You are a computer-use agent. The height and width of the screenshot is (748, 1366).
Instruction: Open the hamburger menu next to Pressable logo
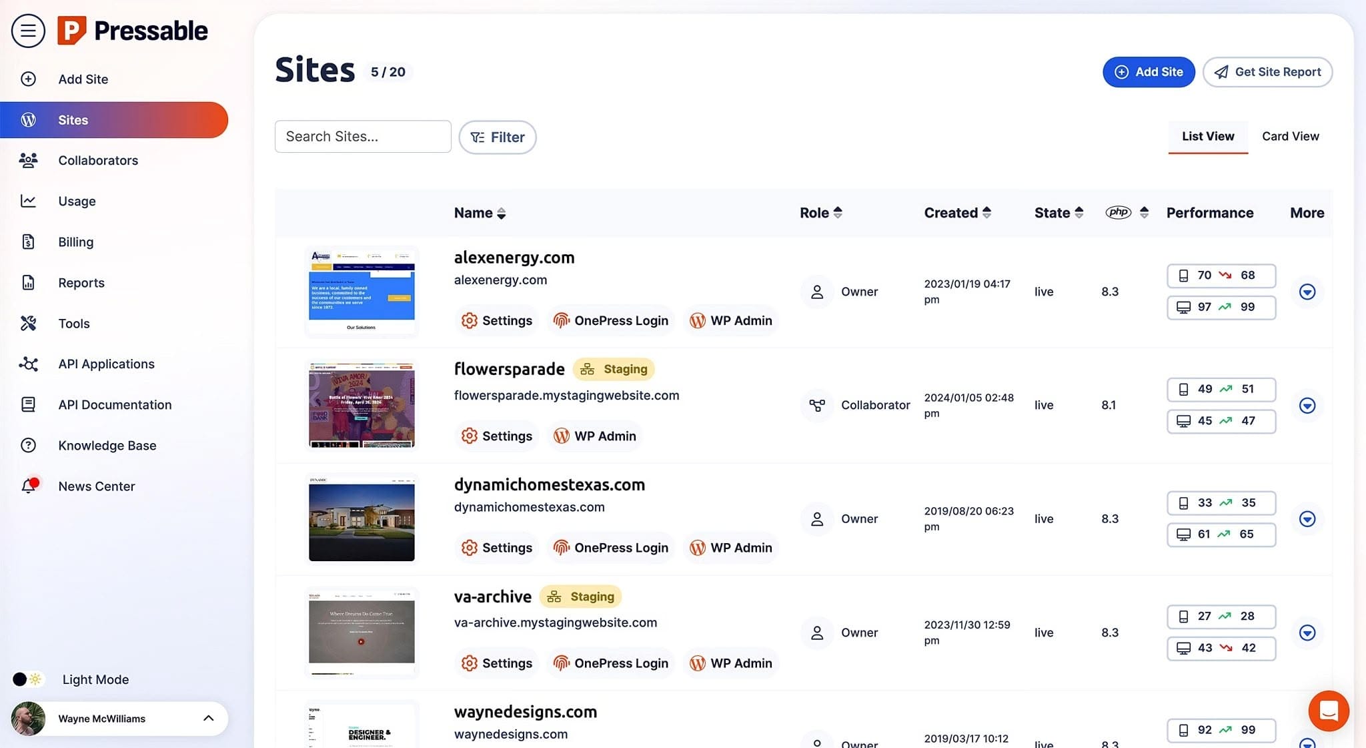click(x=28, y=31)
